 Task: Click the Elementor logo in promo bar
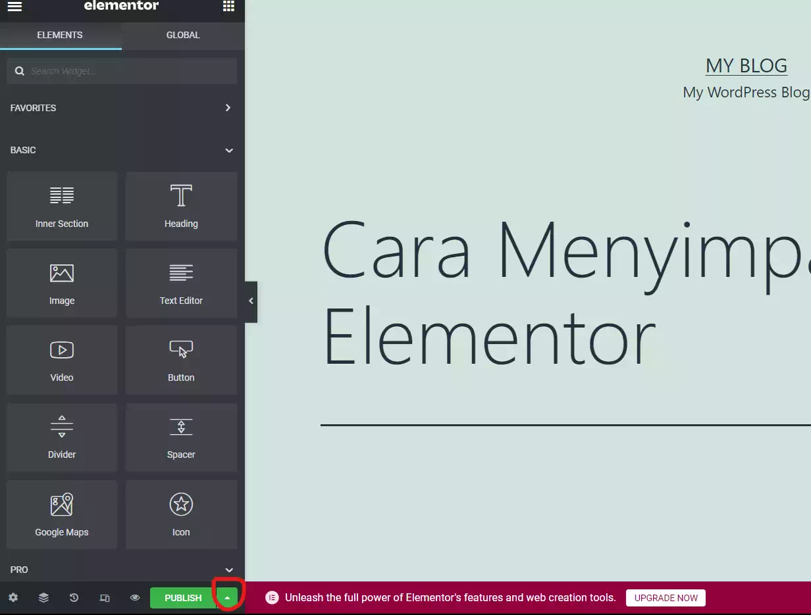pos(272,598)
